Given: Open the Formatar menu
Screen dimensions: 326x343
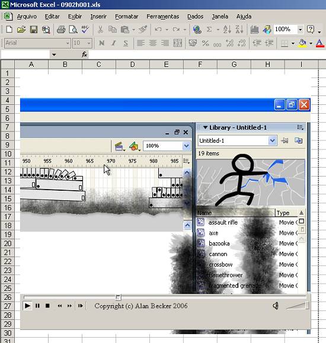Looking at the screenshot, I should point(126,17).
